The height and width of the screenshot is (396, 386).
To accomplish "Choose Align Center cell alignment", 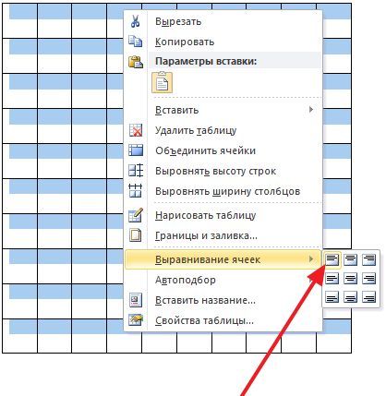I will pos(351,279).
